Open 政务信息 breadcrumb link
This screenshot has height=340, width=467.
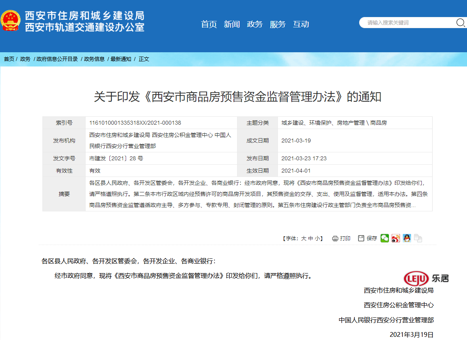pos(94,59)
